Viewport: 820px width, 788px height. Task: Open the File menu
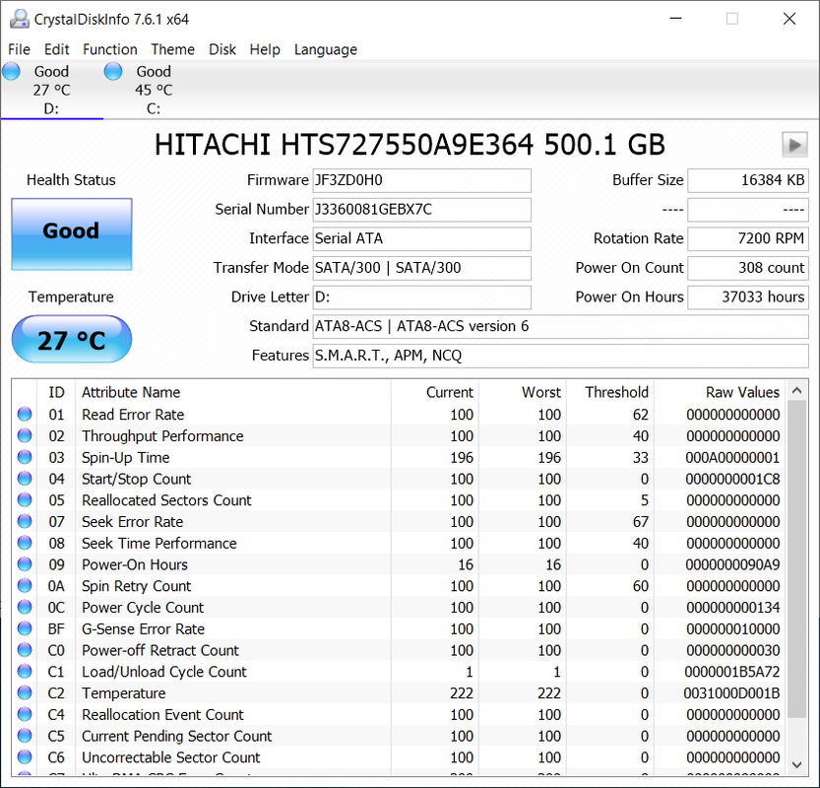click(19, 49)
